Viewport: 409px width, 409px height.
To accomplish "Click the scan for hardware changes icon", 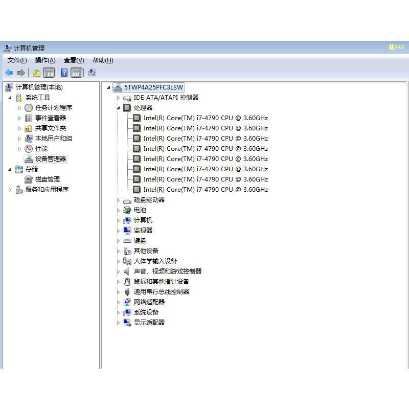I will click(x=92, y=73).
